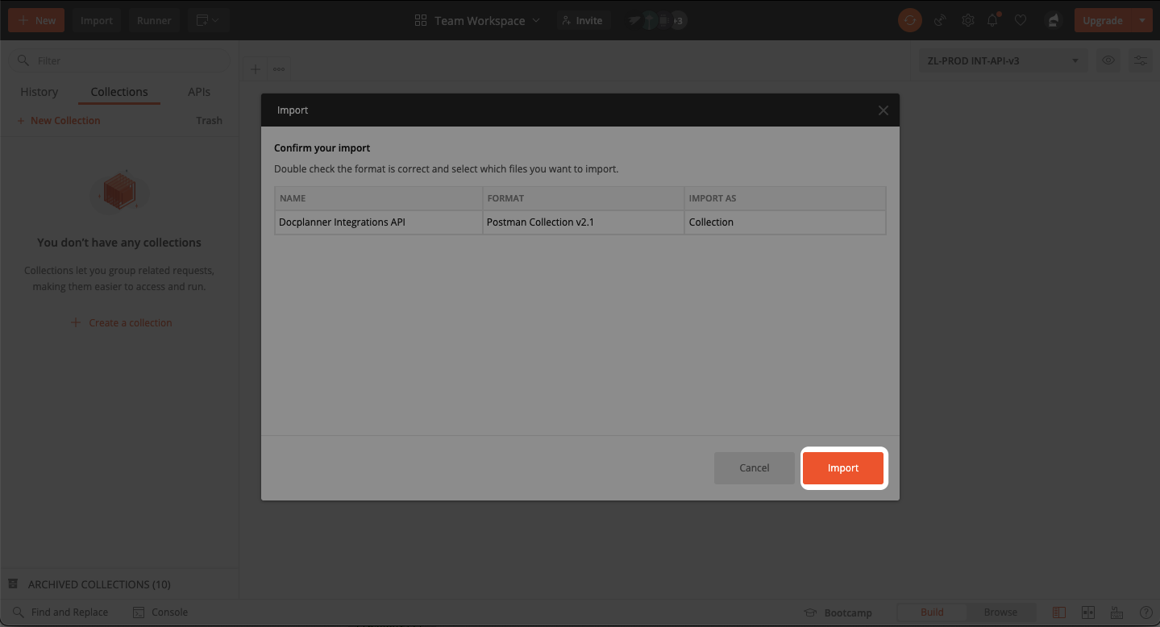Click the New button in the header
Screen dimensions: 1160x627
click(x=37, y=20)
